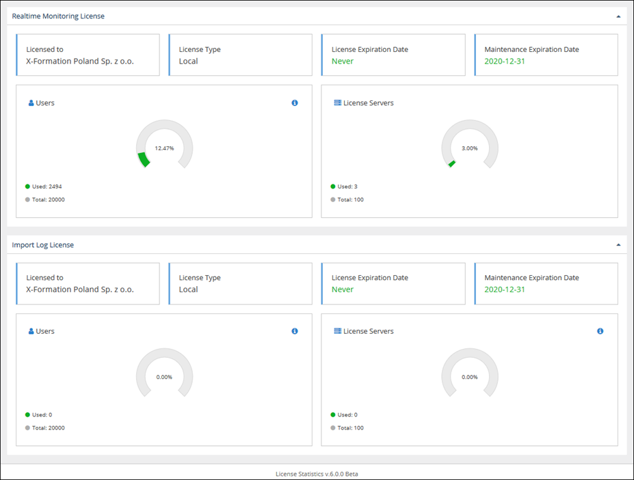634x480 pixels.
Task: Click the Never expiration value in Import Log License
Action: 343,290
